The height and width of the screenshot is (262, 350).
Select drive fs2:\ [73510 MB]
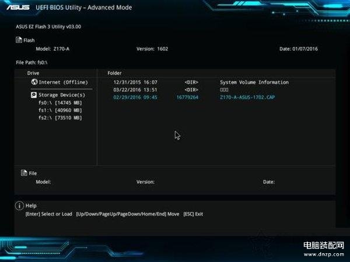pyautogui.click(x=60, y=118)
